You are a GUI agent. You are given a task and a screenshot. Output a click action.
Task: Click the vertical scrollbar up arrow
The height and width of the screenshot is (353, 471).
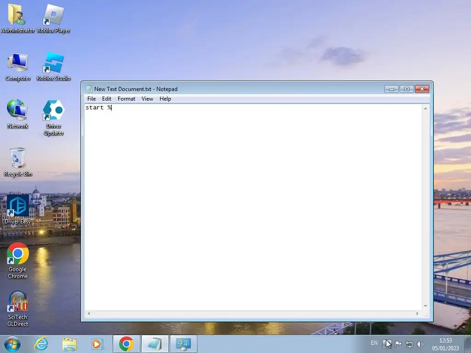click(425, 108)
